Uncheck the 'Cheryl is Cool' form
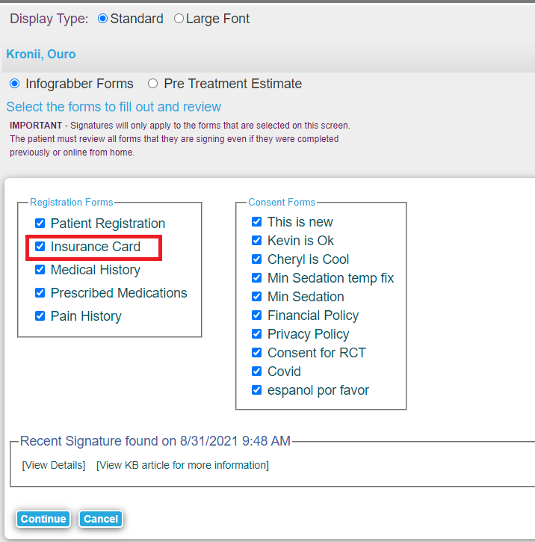Screen dimensions: 535x542 (x=257, y=259)
